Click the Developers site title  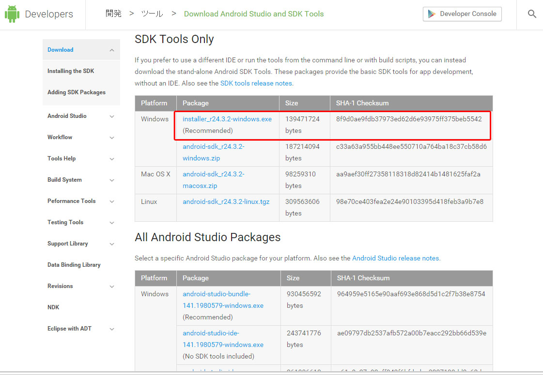click(49, 14)
